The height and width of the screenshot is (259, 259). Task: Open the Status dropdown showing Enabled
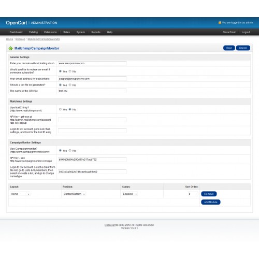click(130, 194)
